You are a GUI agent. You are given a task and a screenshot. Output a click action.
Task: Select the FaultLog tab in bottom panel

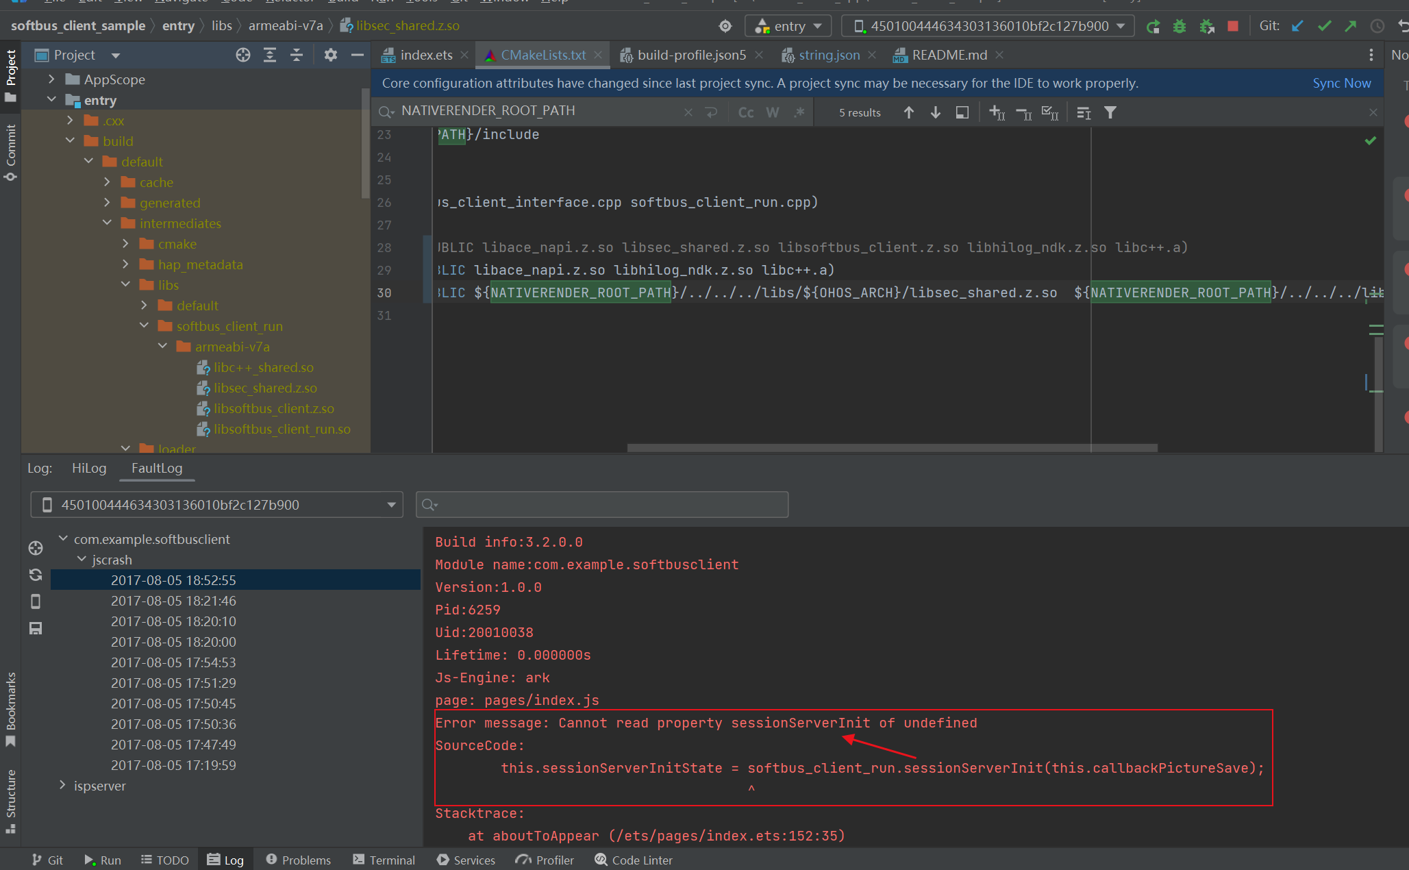pos(156,469)
